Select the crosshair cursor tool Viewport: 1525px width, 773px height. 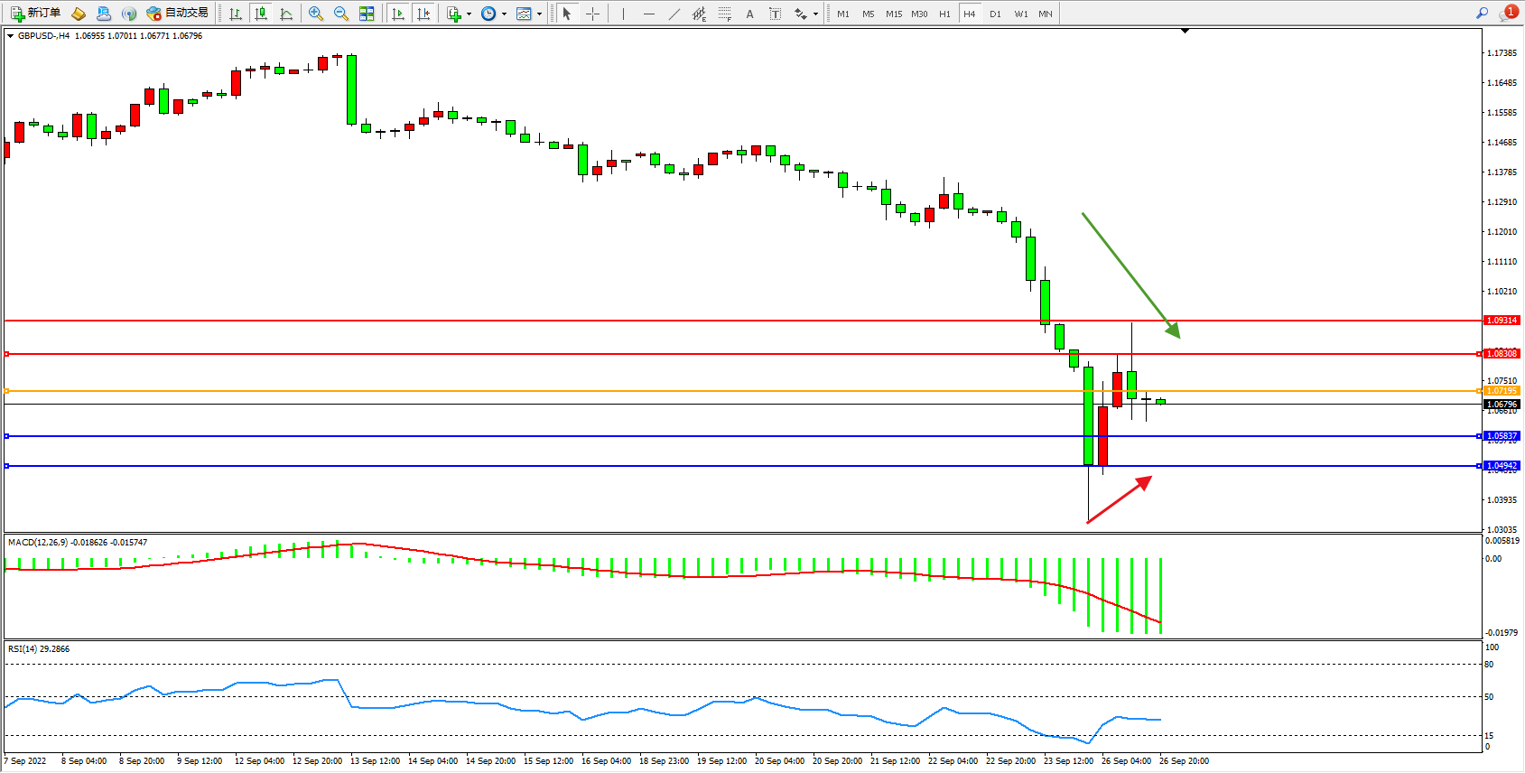[592, 14]
